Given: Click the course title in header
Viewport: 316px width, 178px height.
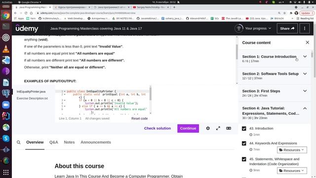Looking at the screenshot, I should tap(96, 29).
